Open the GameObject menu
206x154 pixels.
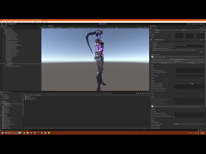point(13,22)
